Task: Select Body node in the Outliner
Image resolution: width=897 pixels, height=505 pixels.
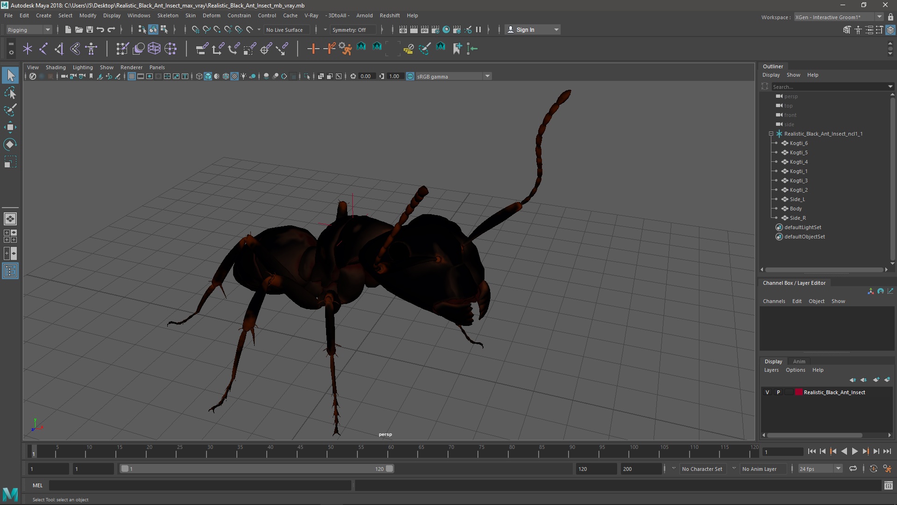Action: (x=796, y=209)
